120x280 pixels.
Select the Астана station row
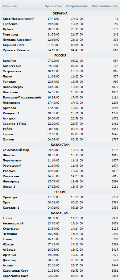(60, 265)
